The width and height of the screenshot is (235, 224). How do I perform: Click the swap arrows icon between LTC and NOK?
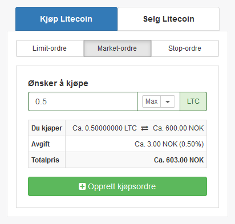(145, 128)
